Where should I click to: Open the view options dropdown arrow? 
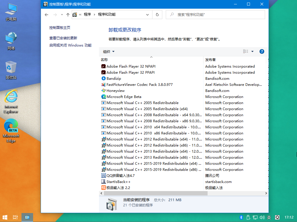(252, 51)
